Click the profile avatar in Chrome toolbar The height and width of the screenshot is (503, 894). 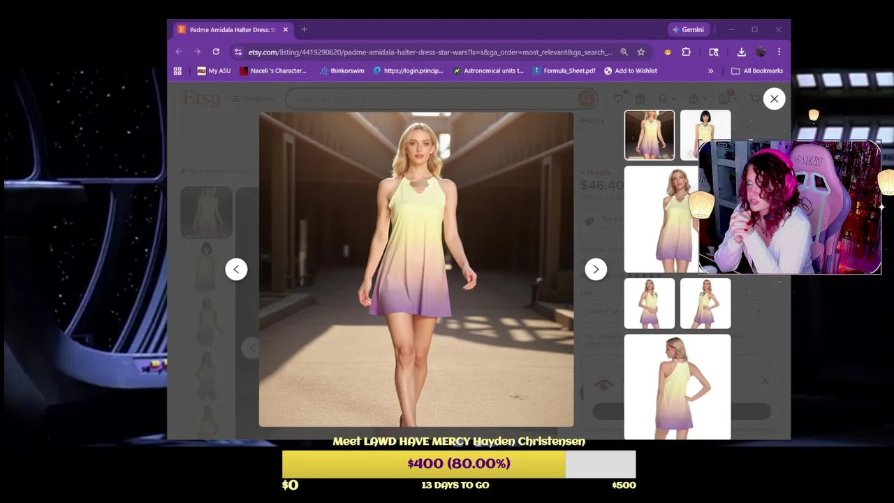[761, 52]
